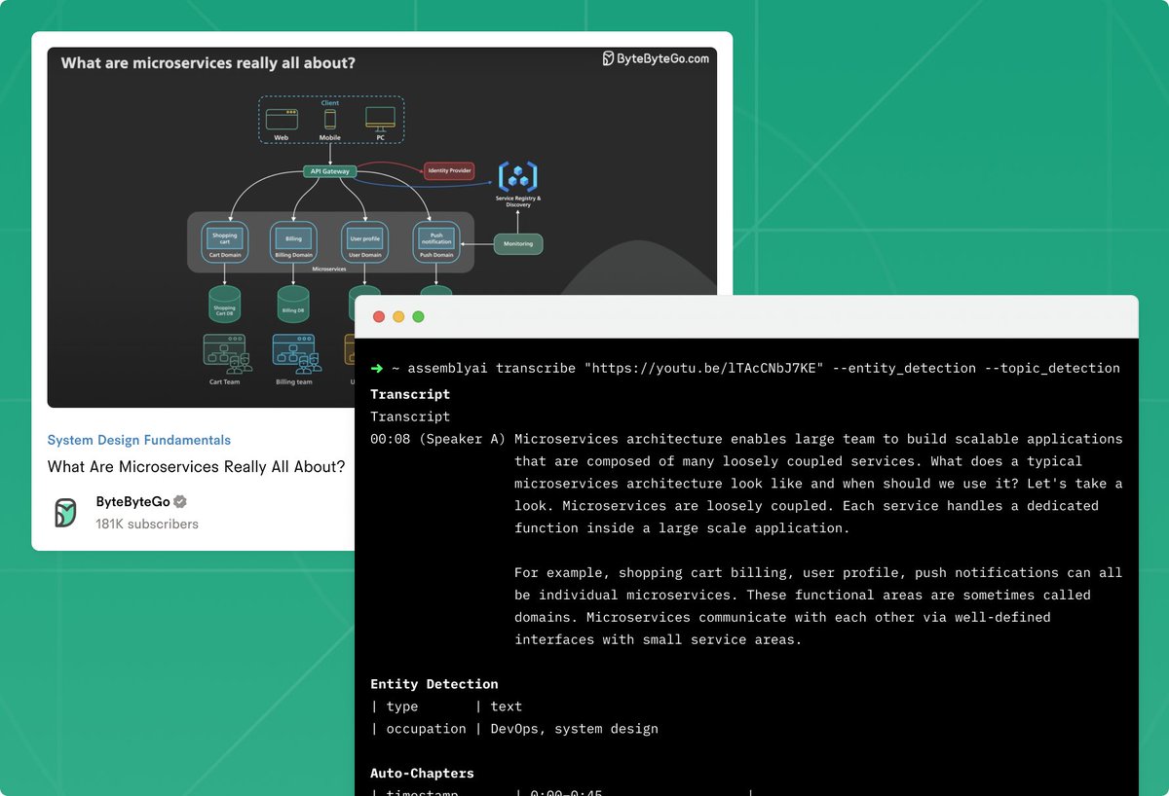
Task: Click the 181K subscribers text
Action: [147, 524]
